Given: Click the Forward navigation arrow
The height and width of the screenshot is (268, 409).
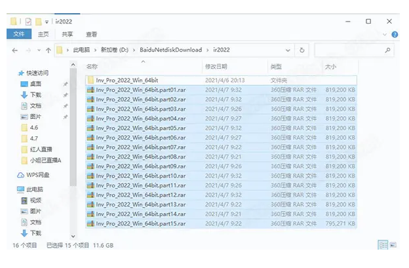Looking at the screenshot, I should coord(28,50).
